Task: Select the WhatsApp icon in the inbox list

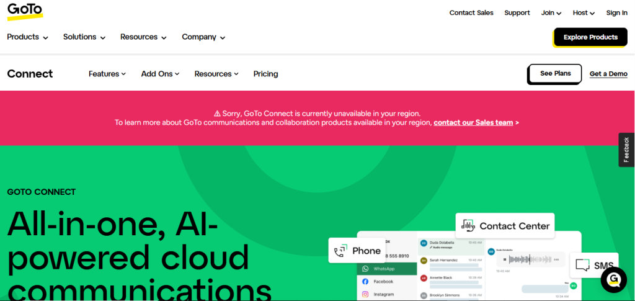Action: coord(366,269)
